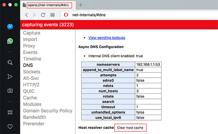The width and height of the screenshot is (218, 134).
Task: Click the capturing events status bar
Action: tap(119, 25)
